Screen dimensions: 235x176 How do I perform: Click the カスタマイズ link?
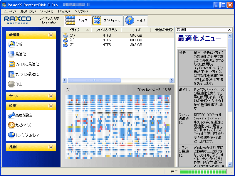tap(23, 125)
